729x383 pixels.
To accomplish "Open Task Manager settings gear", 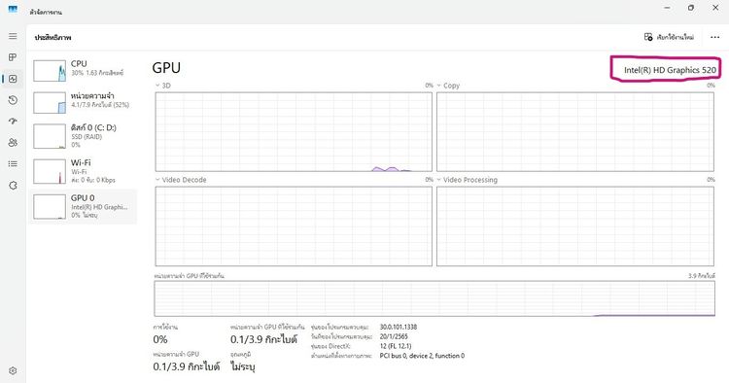I will click(13, 371).
